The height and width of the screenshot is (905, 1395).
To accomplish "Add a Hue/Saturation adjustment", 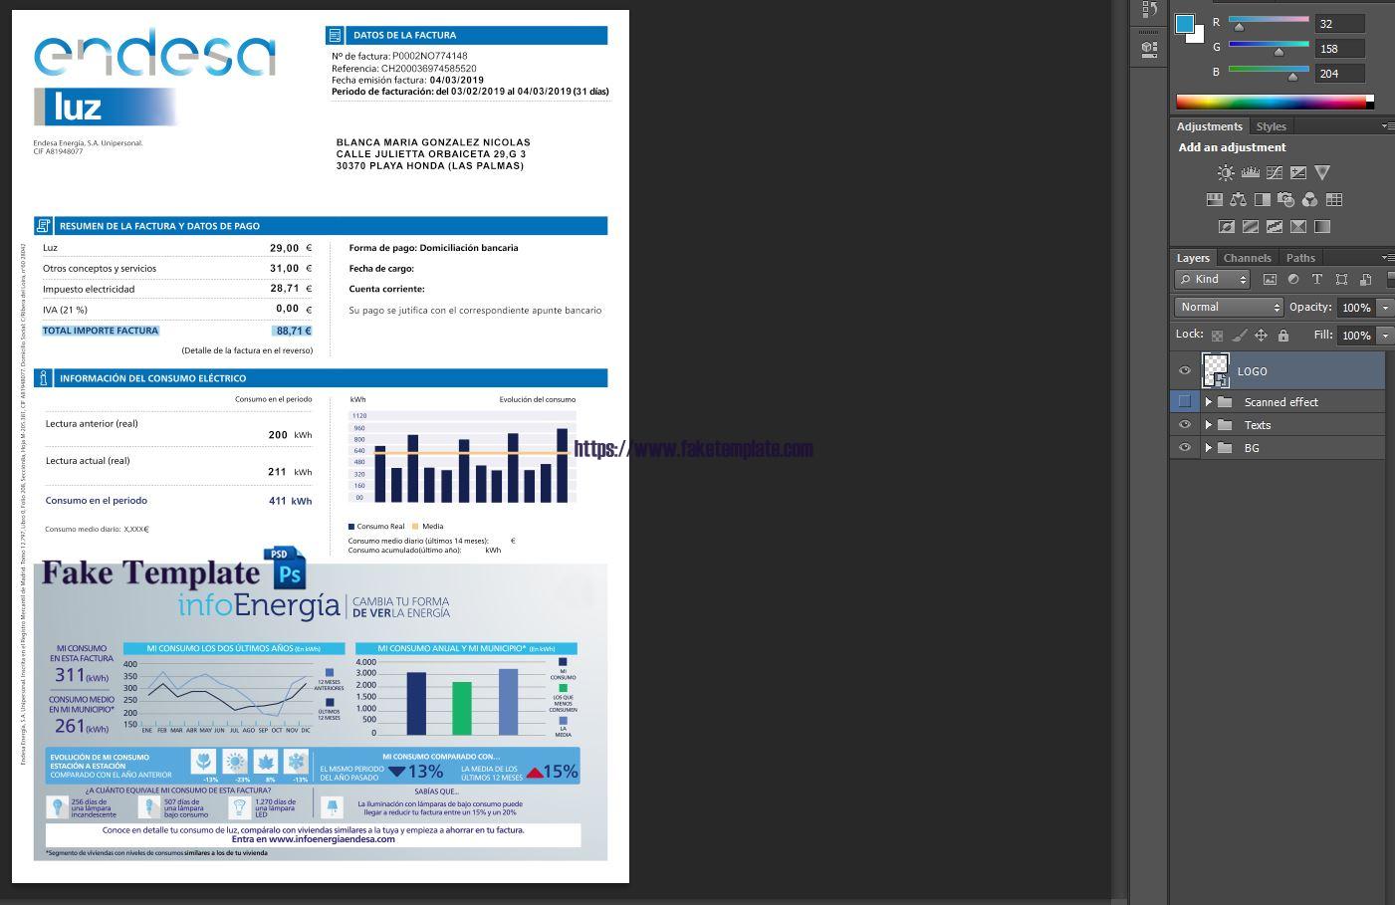I will click(x=1215, y=199).
